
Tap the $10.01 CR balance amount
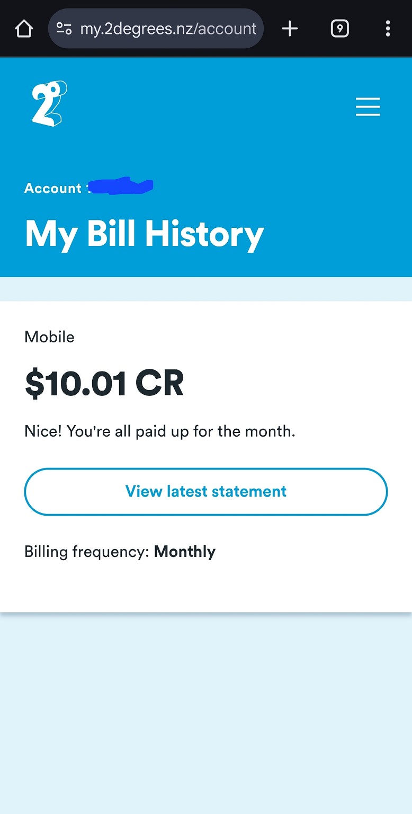tap(104, 384)
